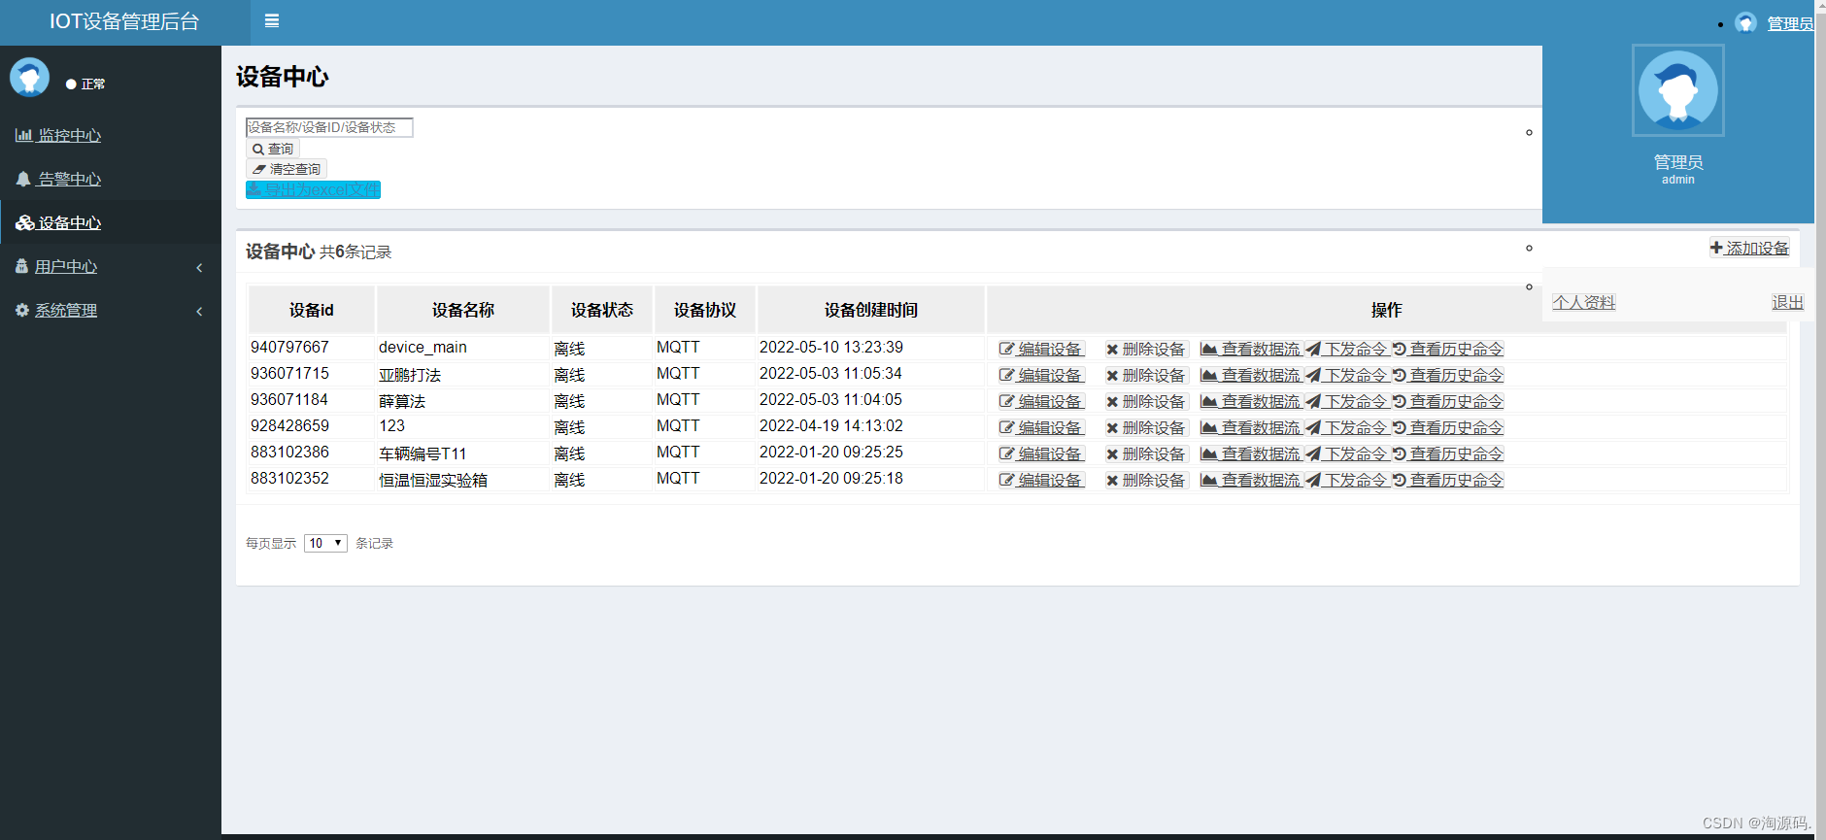Edit device 亚鹏打法

coord(1041,375)
